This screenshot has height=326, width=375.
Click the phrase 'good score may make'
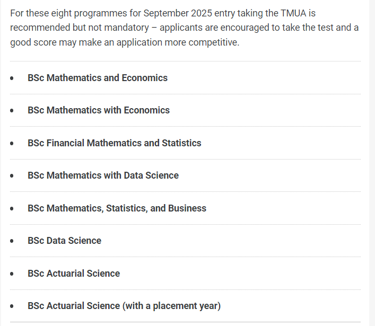click(x=55, y=42)
